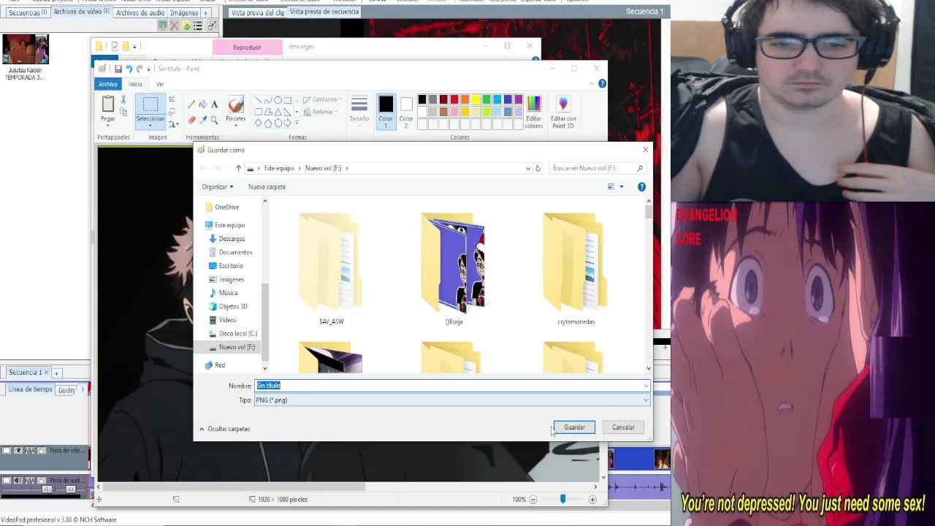
Task: Select the Pencil tool in Paint
Action: click(191, 104)
